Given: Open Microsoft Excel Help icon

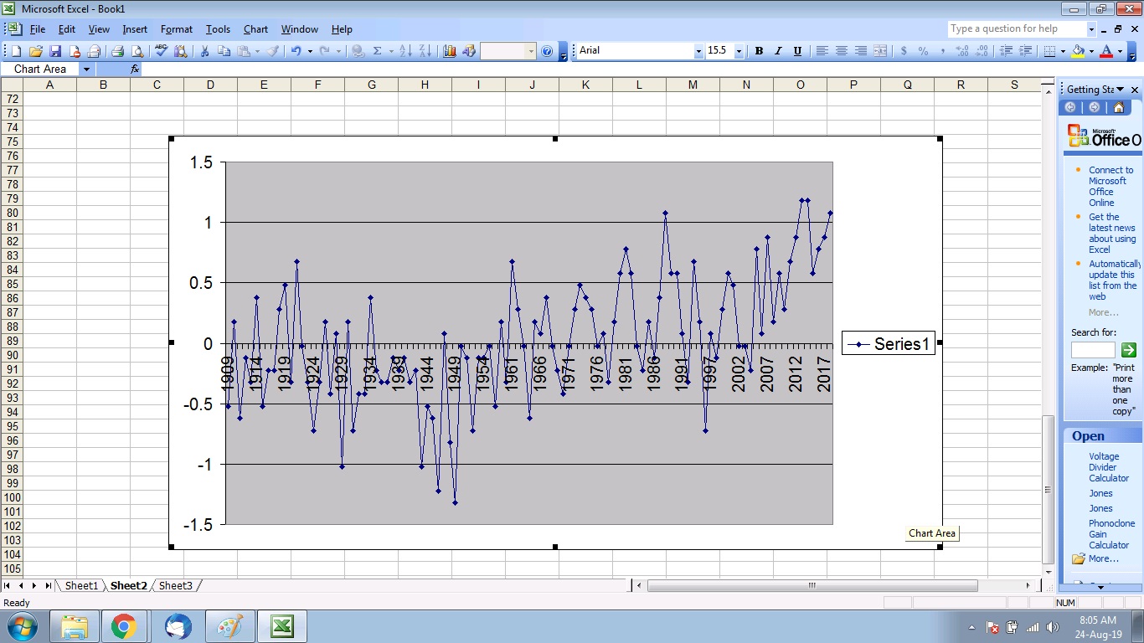Looking at the screenshot, I should pos(547,51).
